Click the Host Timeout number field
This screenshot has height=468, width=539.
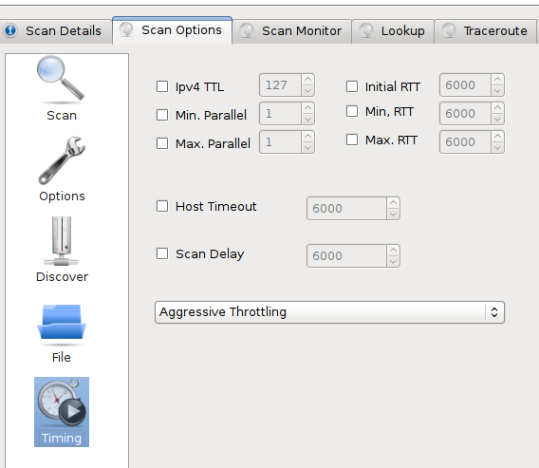pos(346,209)
